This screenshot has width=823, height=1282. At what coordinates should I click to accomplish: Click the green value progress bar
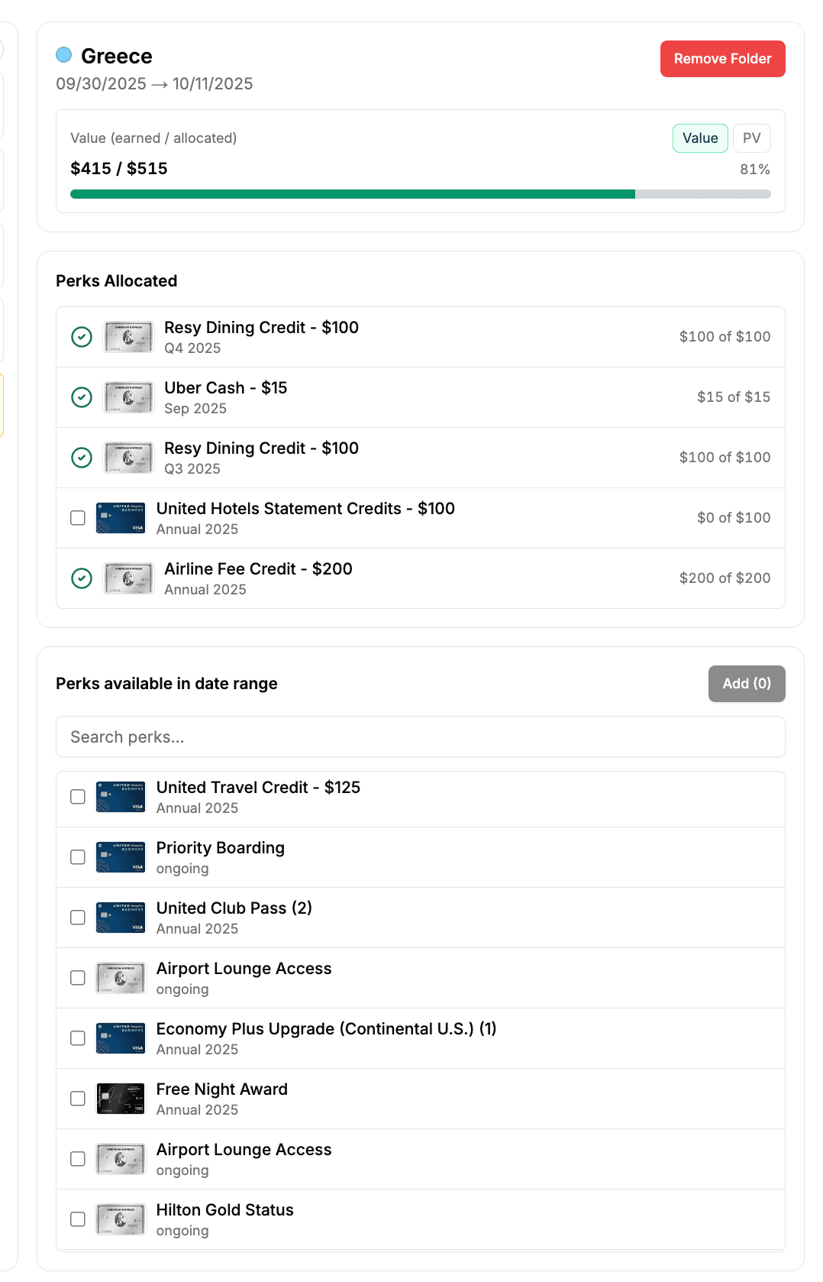(x=351, y=194)
